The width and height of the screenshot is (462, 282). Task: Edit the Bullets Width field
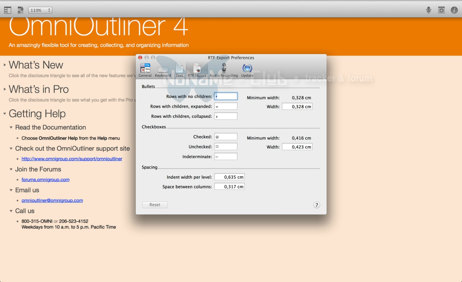click(x=297, y=107)
